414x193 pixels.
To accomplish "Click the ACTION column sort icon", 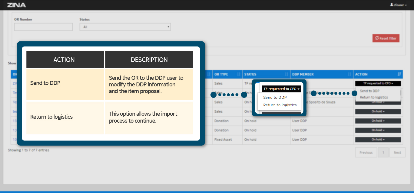I will click(x=399, y=74).
